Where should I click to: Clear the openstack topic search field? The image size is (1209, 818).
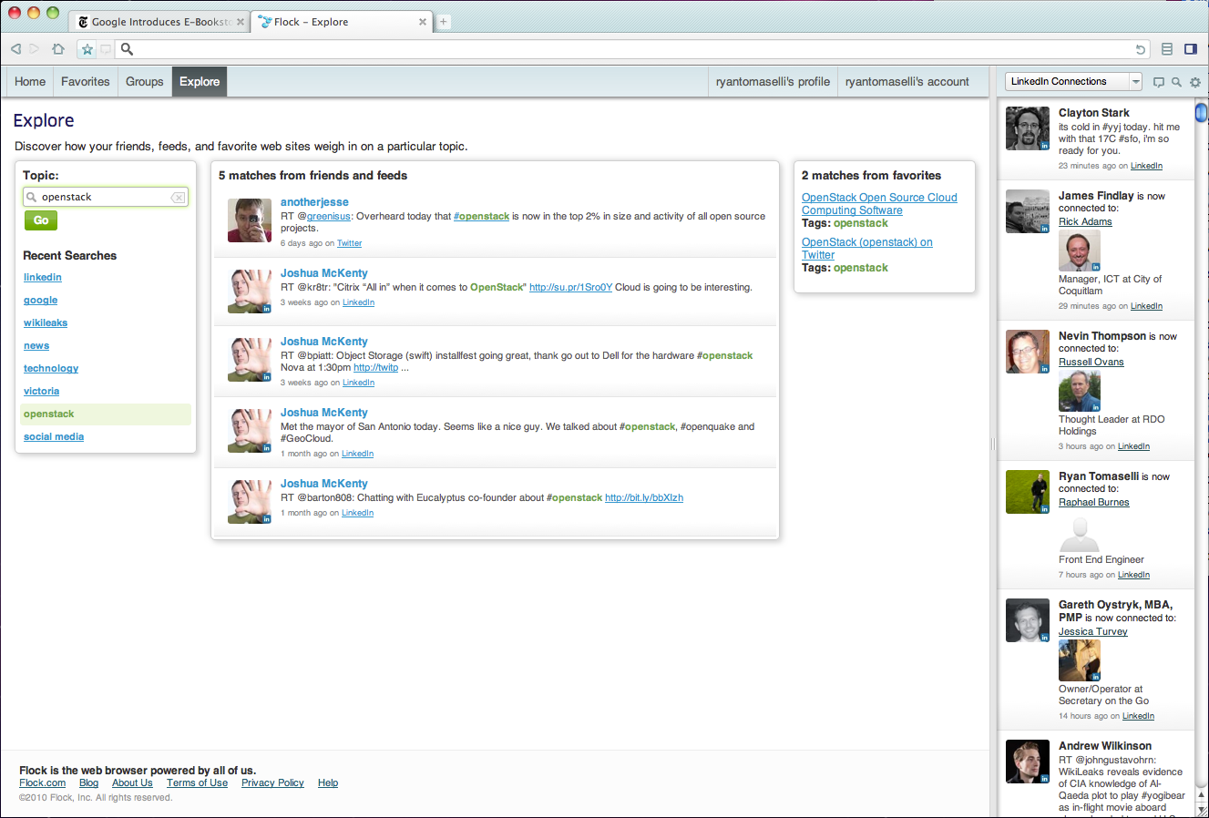pos(178,198)
